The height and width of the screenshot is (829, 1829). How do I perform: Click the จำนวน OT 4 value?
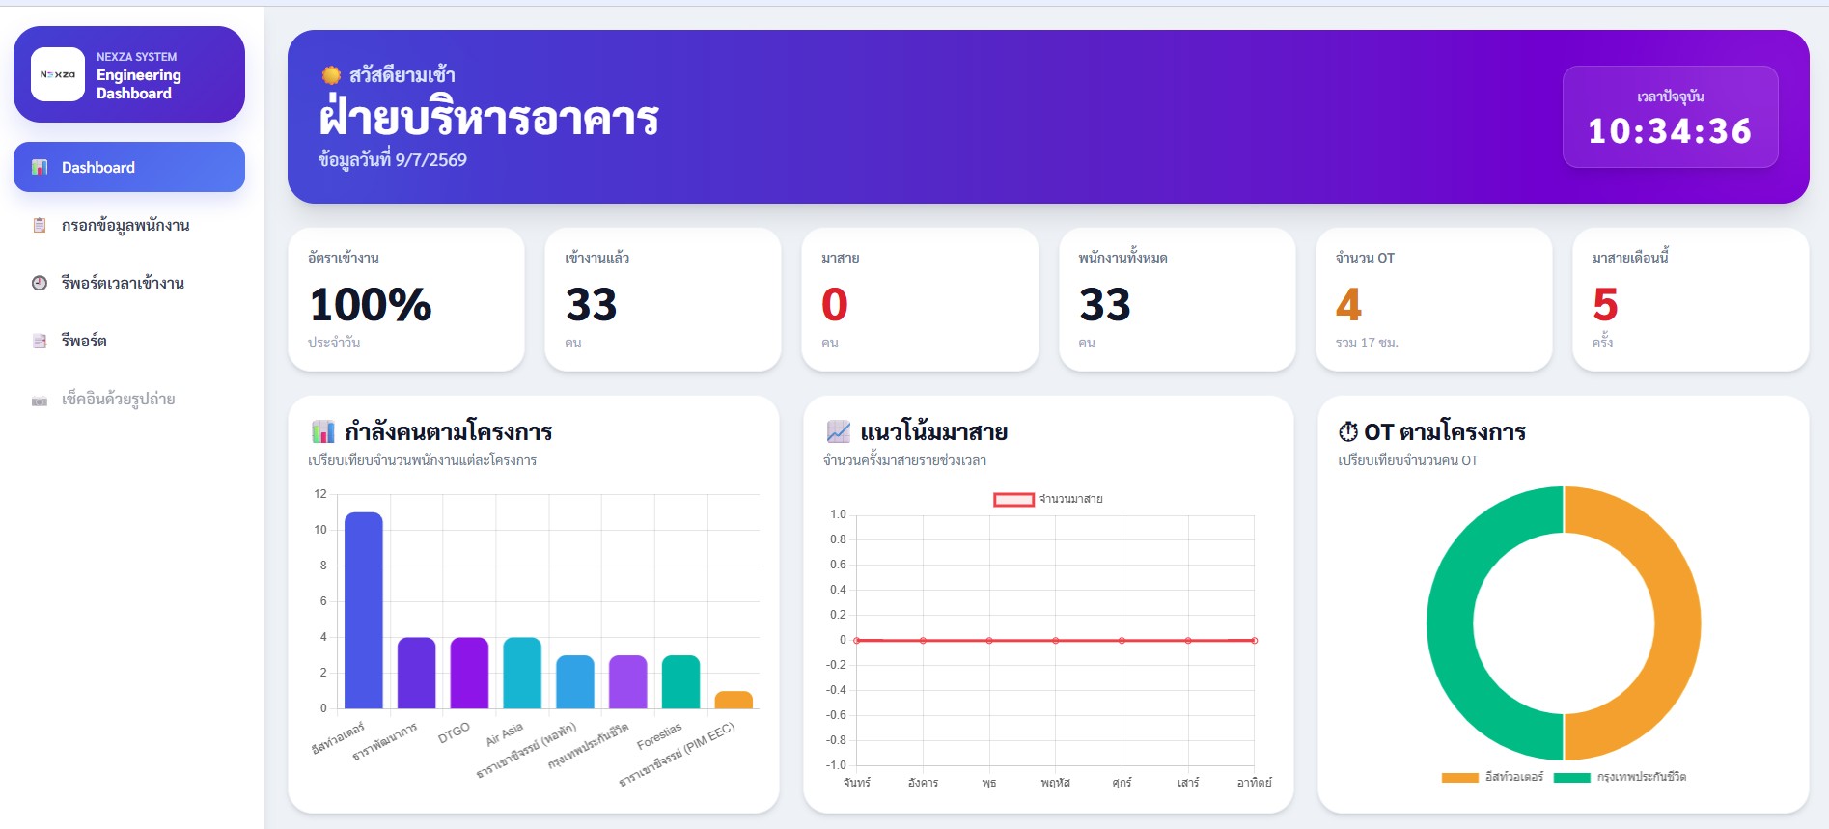coord(1348,305)
